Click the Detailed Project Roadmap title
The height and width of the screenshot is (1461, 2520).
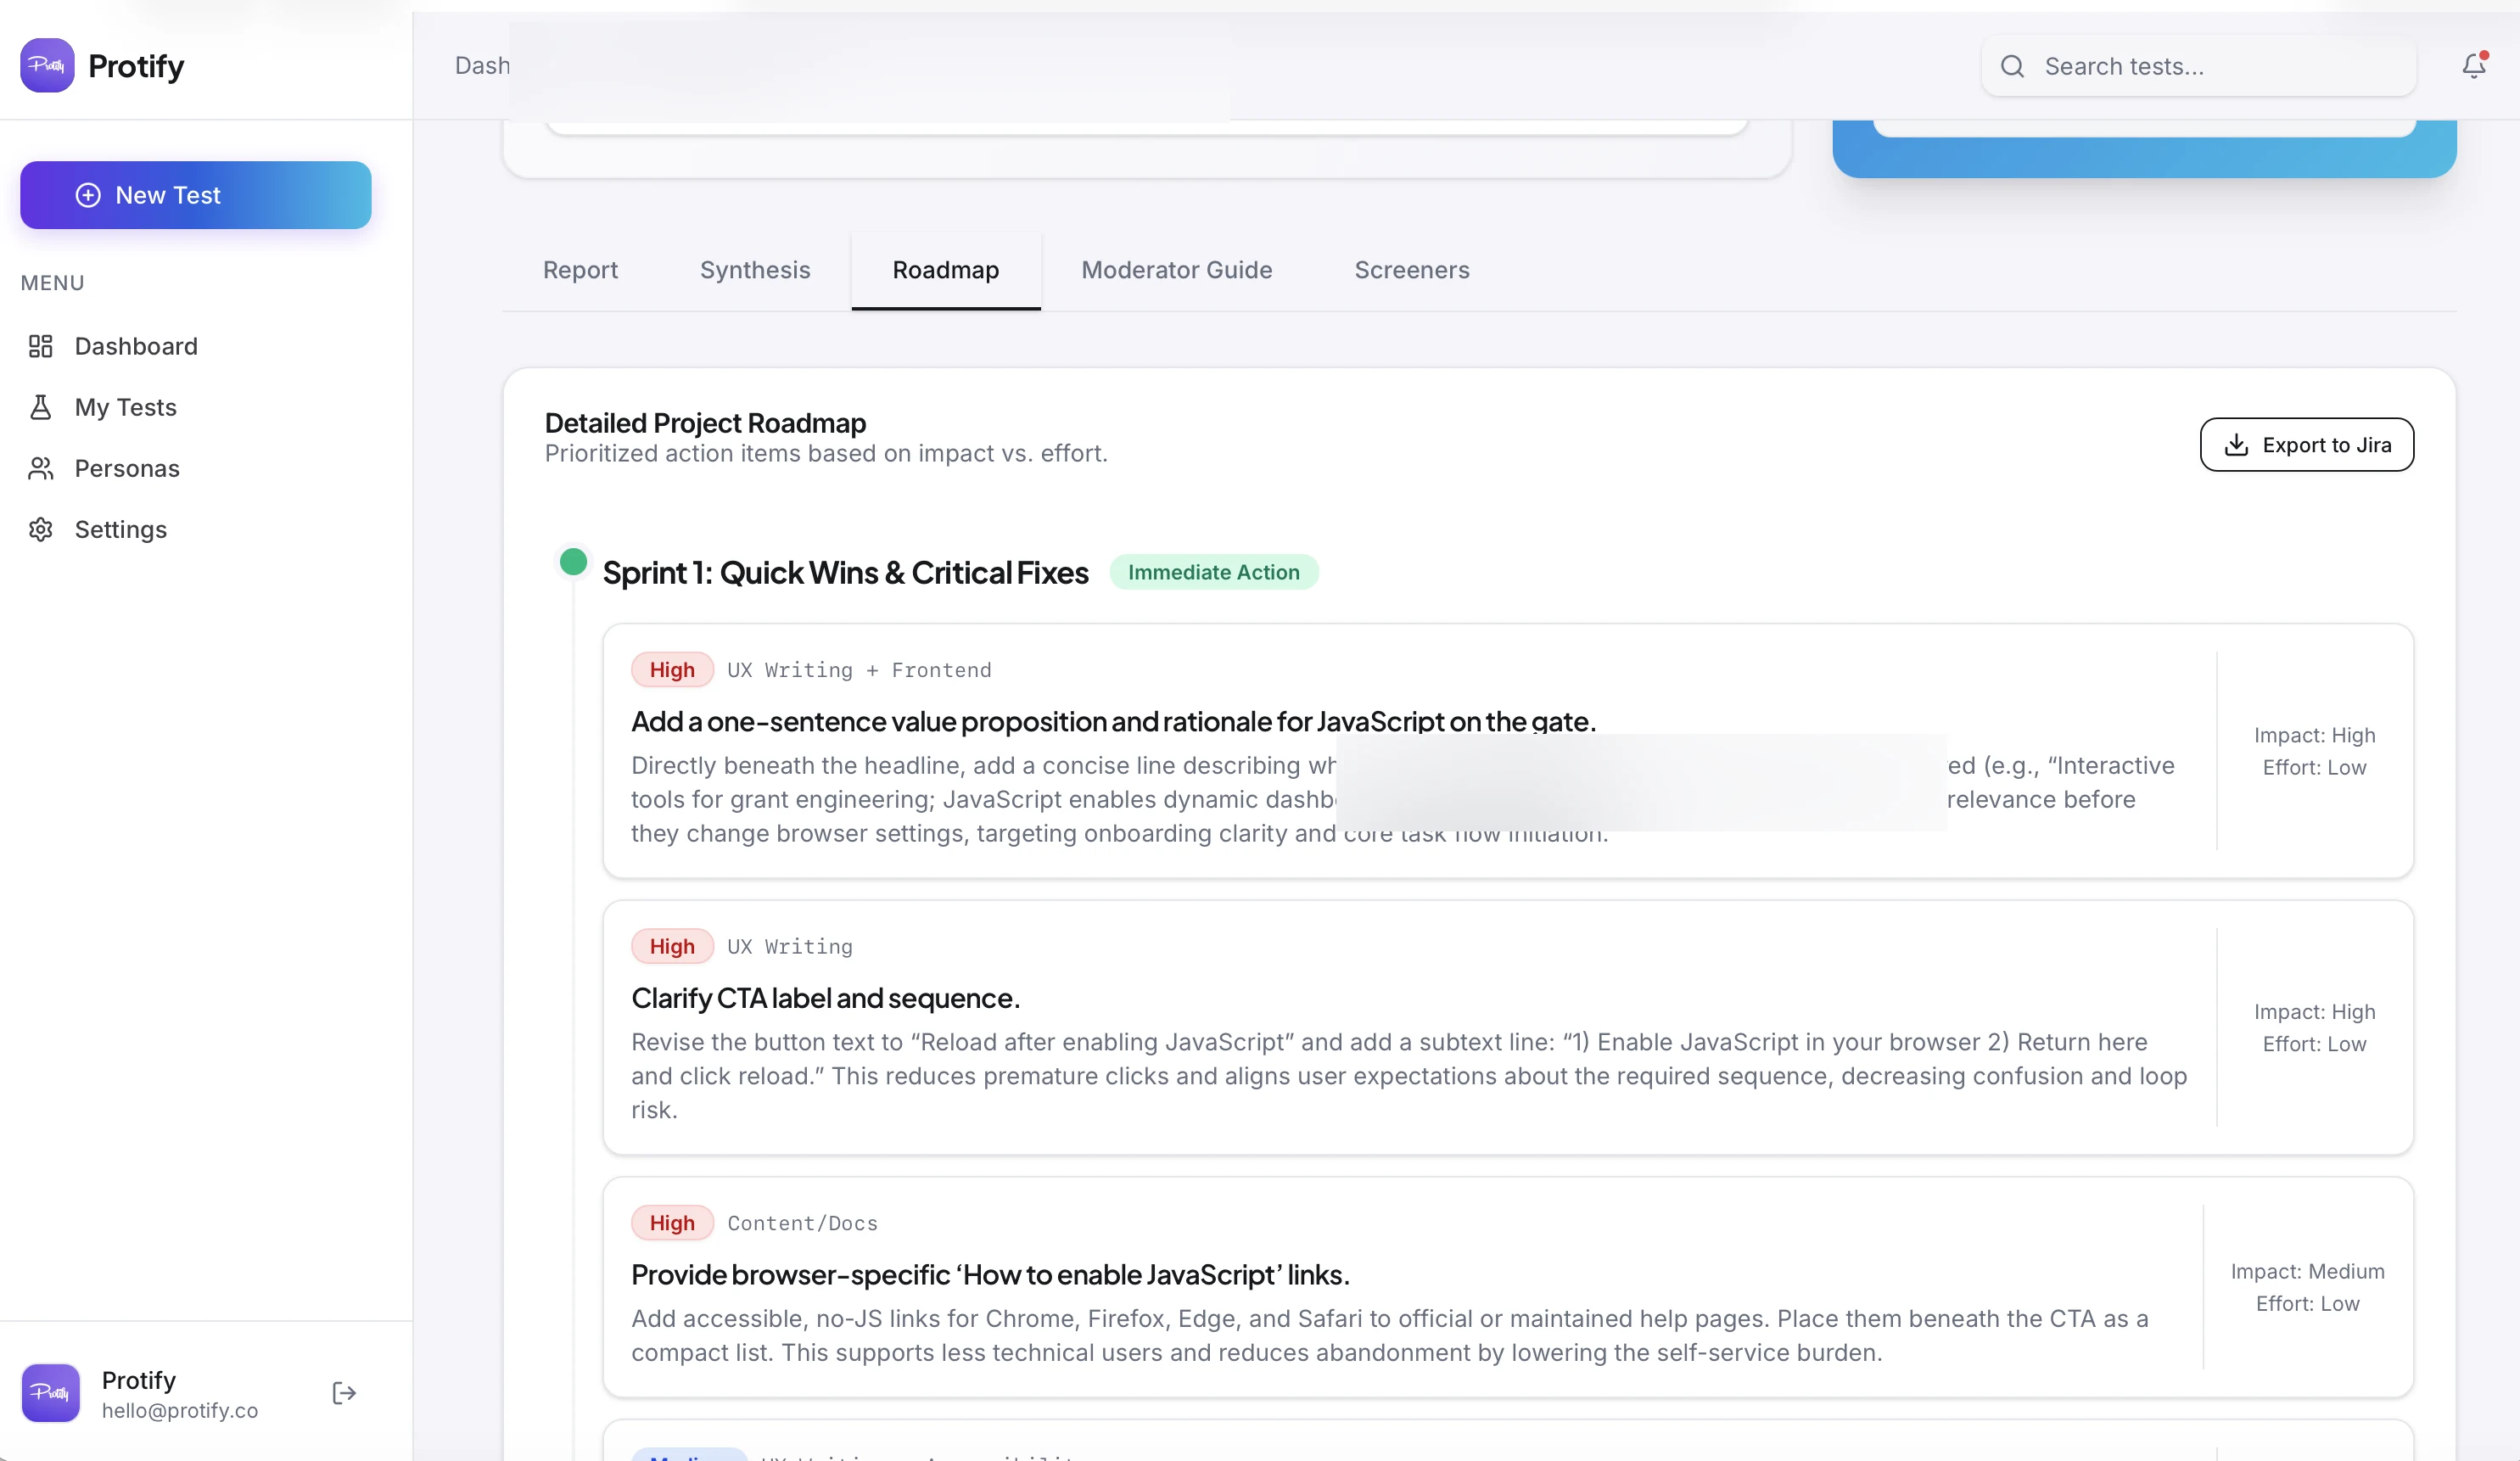coord(705,423)
